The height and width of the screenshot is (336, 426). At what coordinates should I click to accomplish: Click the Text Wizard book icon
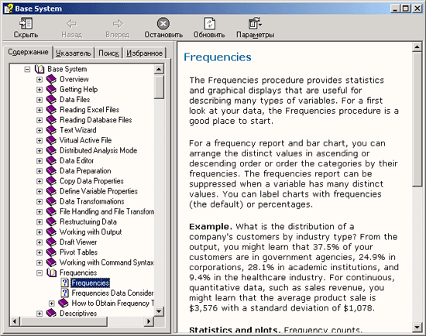tap(51, 130)
